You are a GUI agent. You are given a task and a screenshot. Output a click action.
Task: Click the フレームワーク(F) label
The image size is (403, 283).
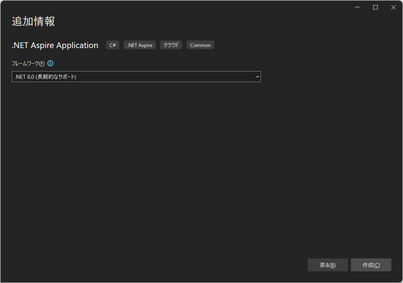28,63
